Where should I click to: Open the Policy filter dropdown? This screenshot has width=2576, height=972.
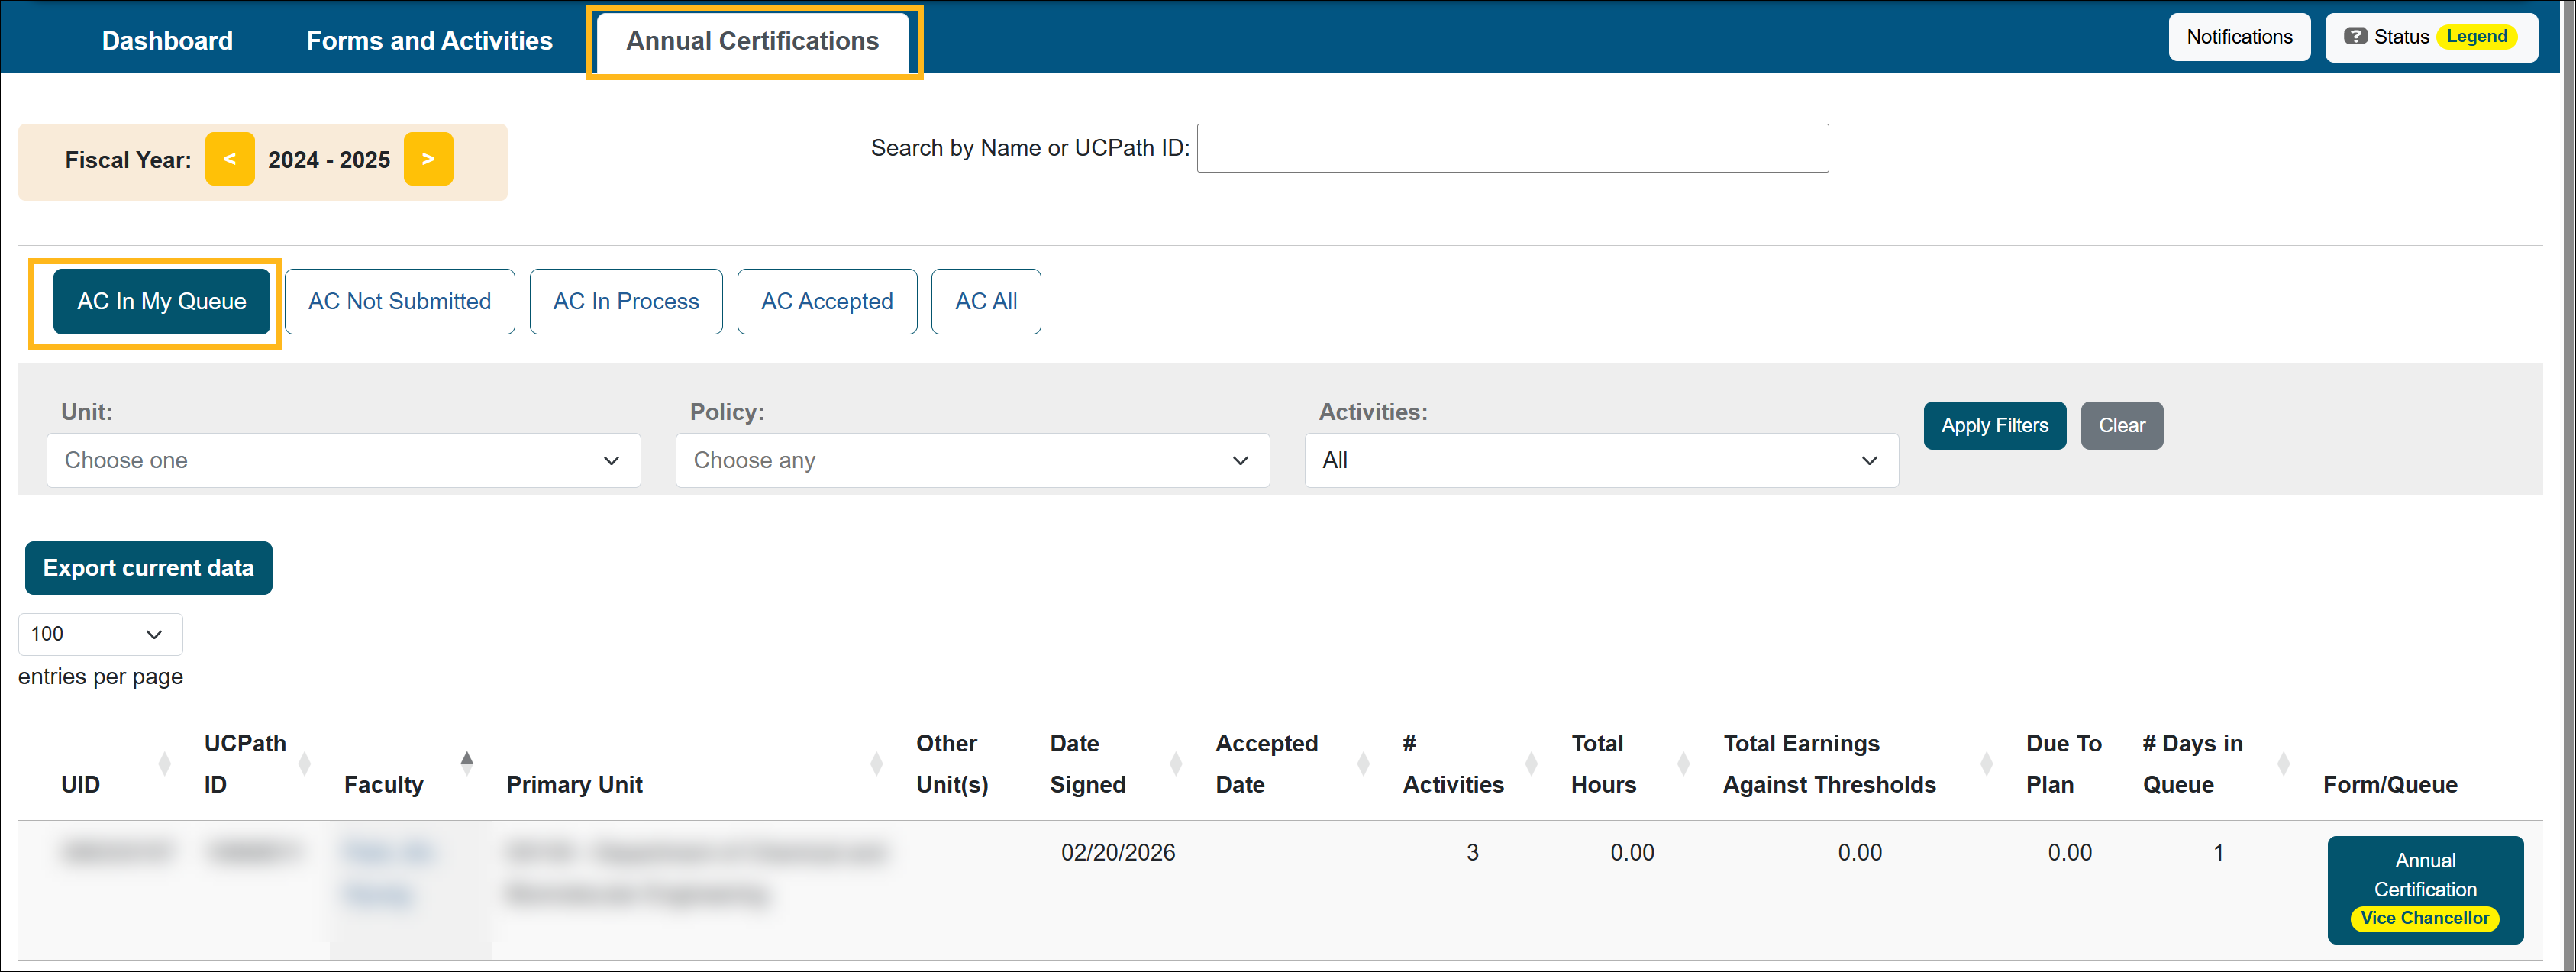click(972, 460)
